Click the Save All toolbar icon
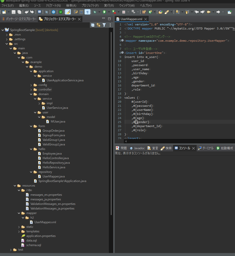 coord(19,12)
